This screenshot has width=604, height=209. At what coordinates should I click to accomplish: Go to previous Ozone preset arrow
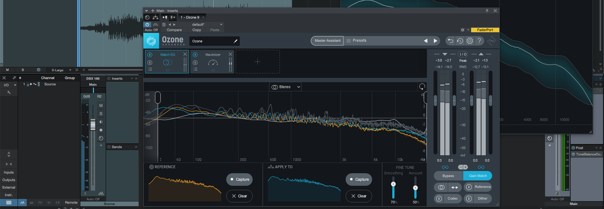(426, 41)
